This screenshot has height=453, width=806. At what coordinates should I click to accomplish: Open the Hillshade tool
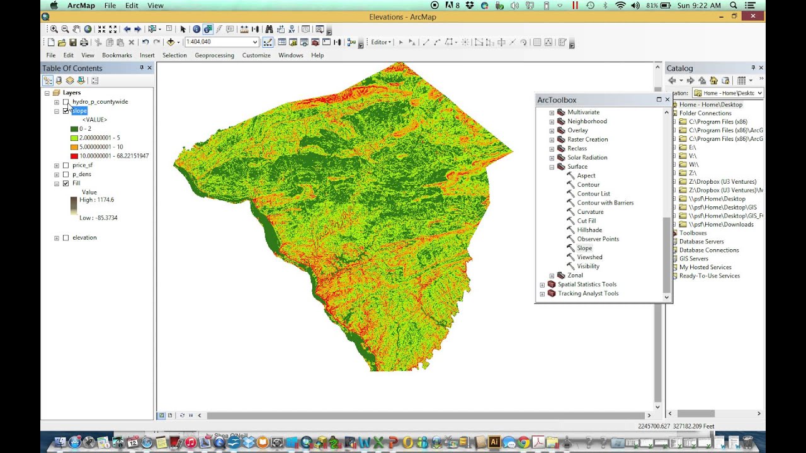pos(591,230)
